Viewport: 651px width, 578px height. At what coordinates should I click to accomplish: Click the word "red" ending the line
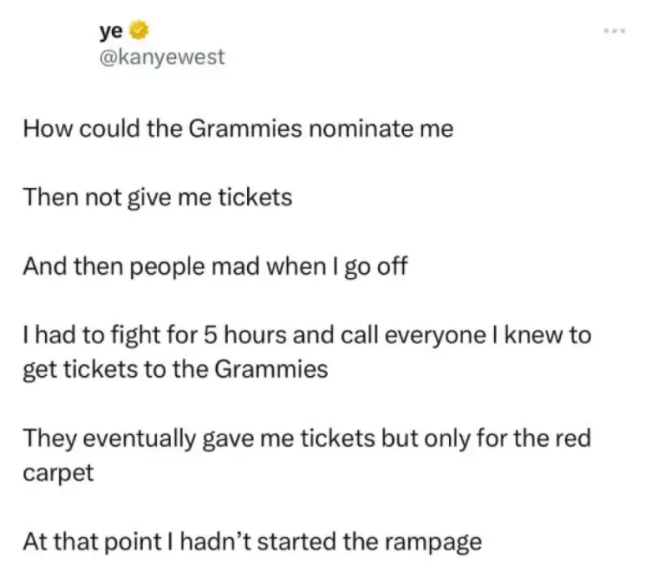(x=574, y=439)
